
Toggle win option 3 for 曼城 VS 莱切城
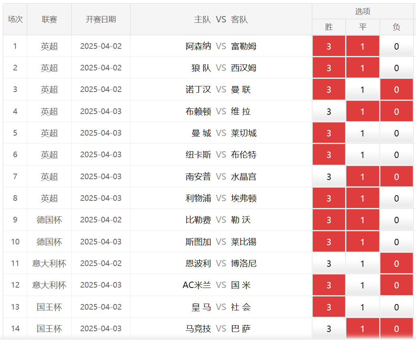(329, 133)
